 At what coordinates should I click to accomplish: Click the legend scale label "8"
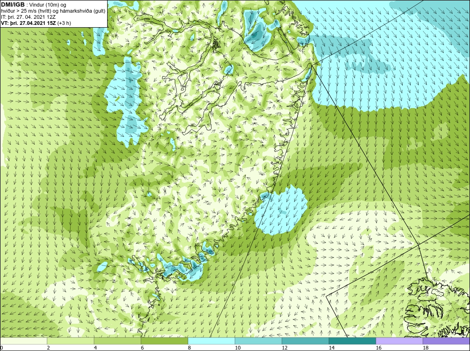coord(189,348)
